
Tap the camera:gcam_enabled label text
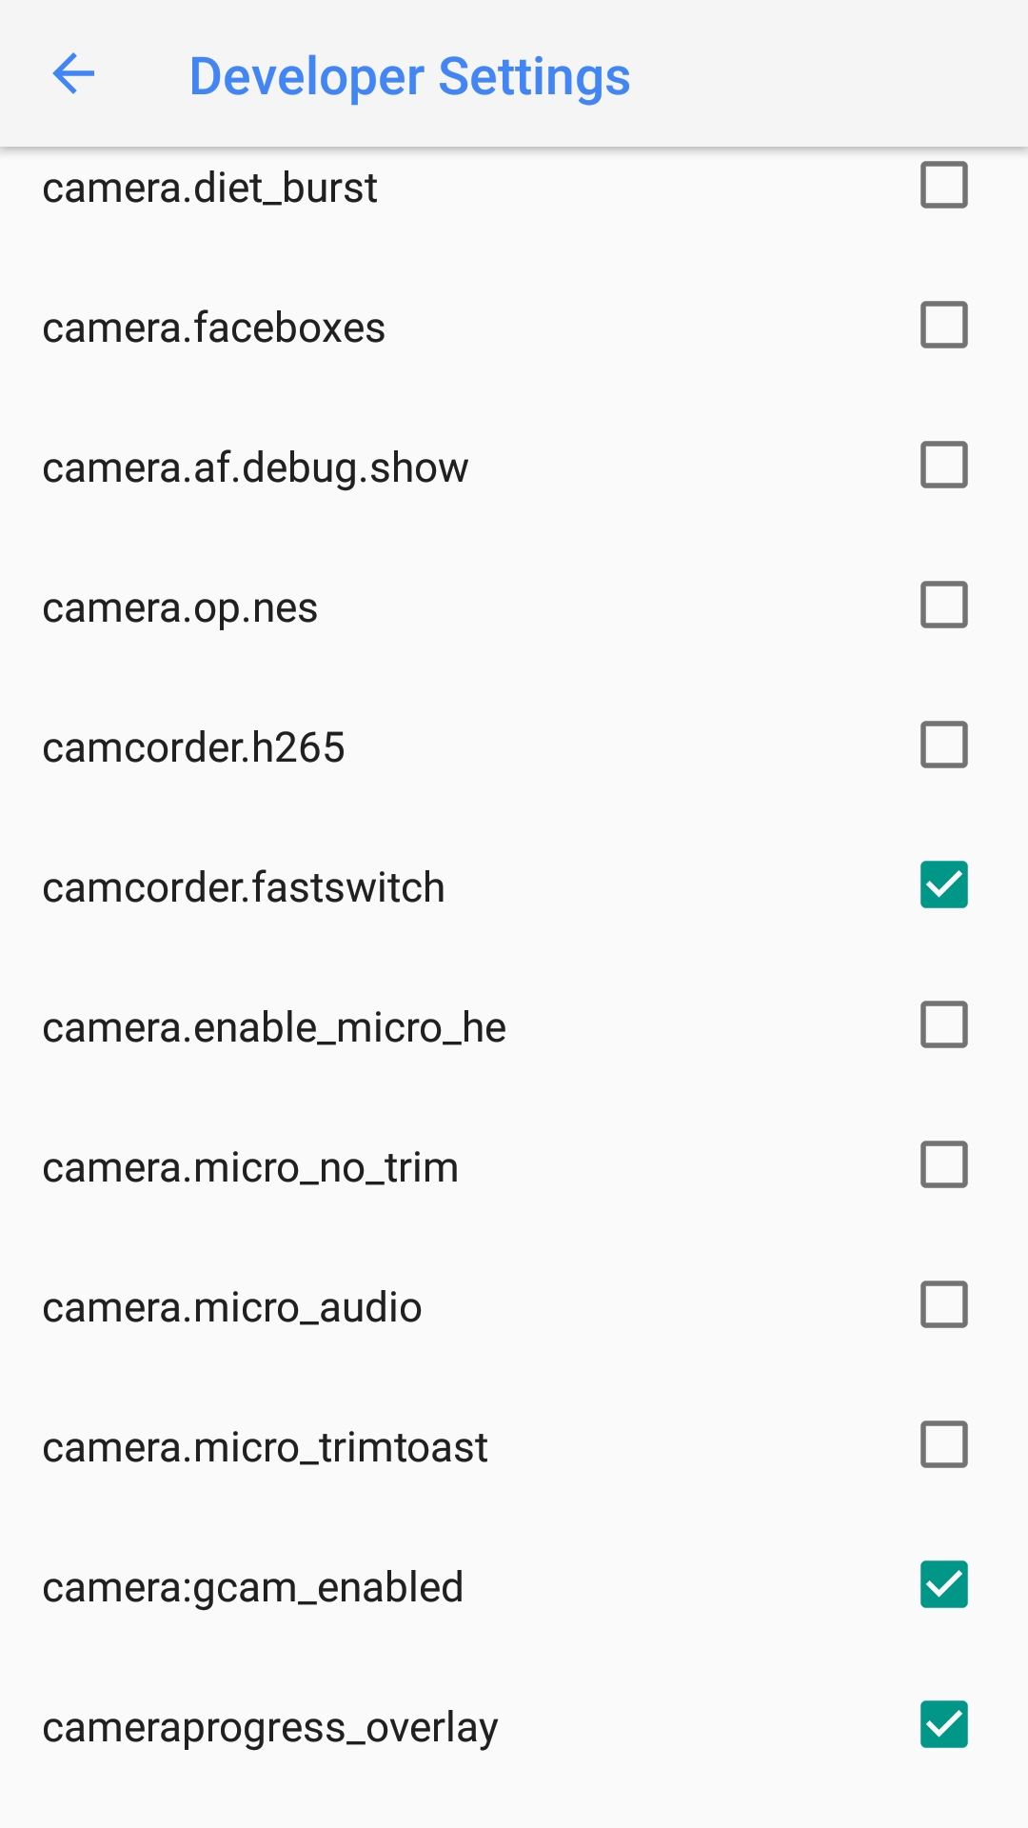click(x=252, y=1587)
